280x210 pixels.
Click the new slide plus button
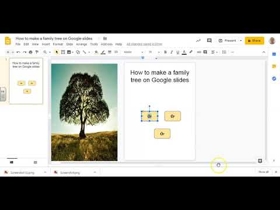tap(8, 52)
